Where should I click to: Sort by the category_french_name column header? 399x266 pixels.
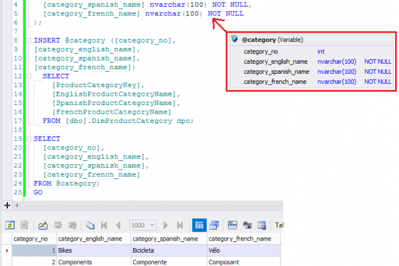point(243,239)
